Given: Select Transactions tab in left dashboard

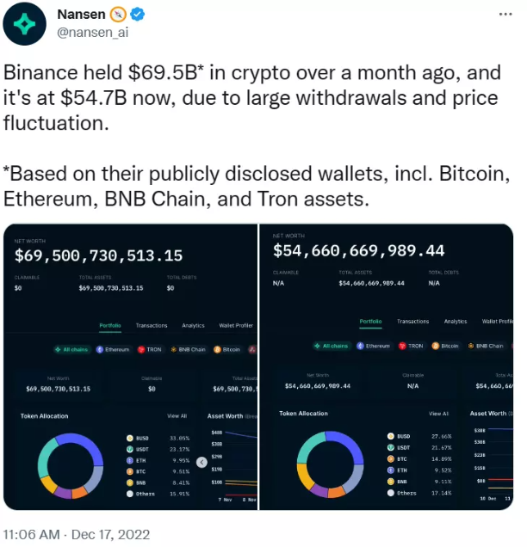Looking at the screenshot, I should tap(152, 325).
